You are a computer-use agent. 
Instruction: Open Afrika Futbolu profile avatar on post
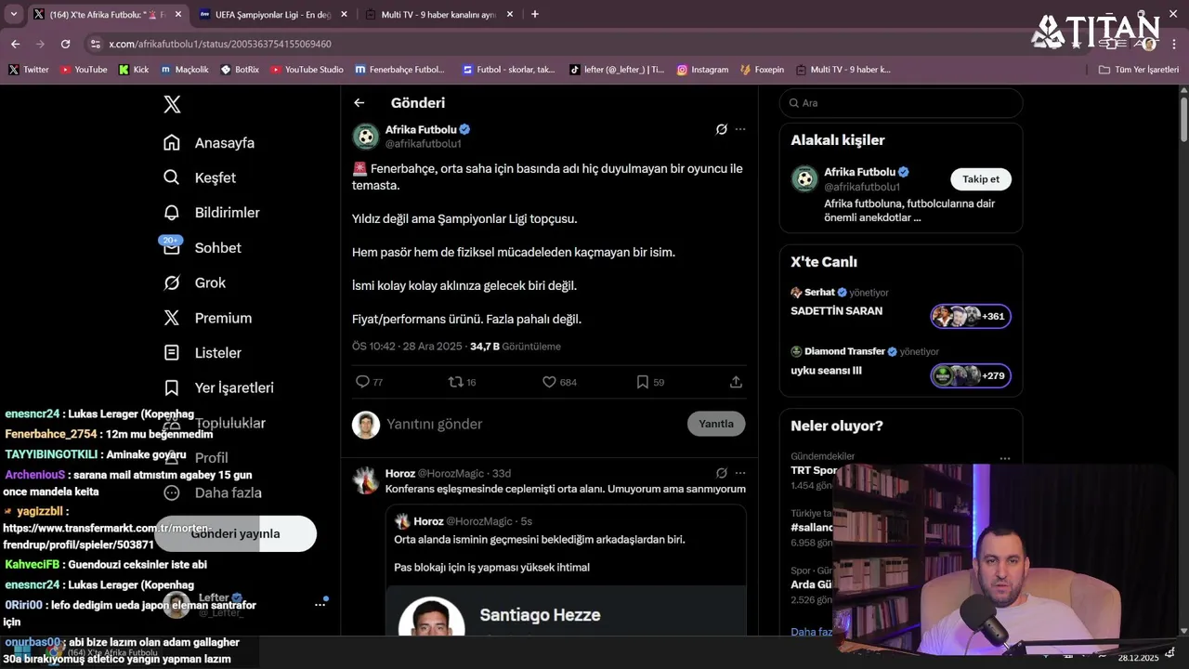[366, 137]
